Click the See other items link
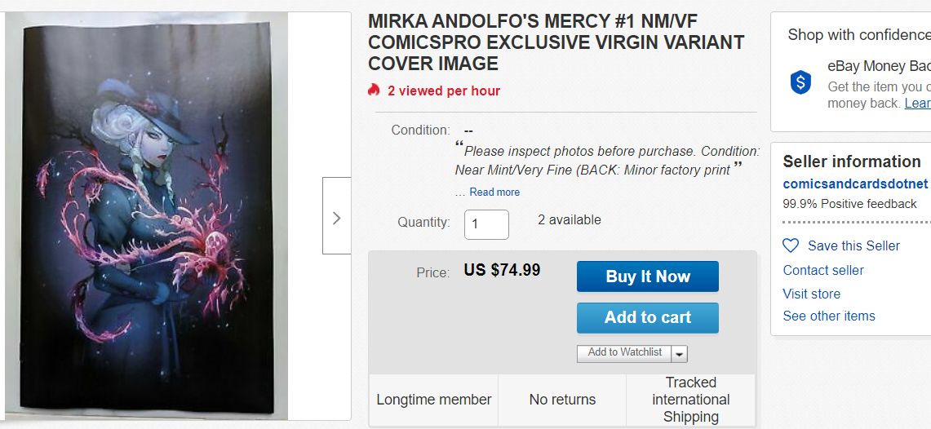 click(x=829, y=316)
